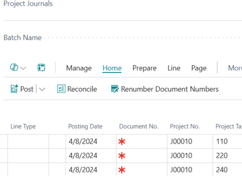Show More options in action bar
242x186 pixels.
click(x=235, y=68)
